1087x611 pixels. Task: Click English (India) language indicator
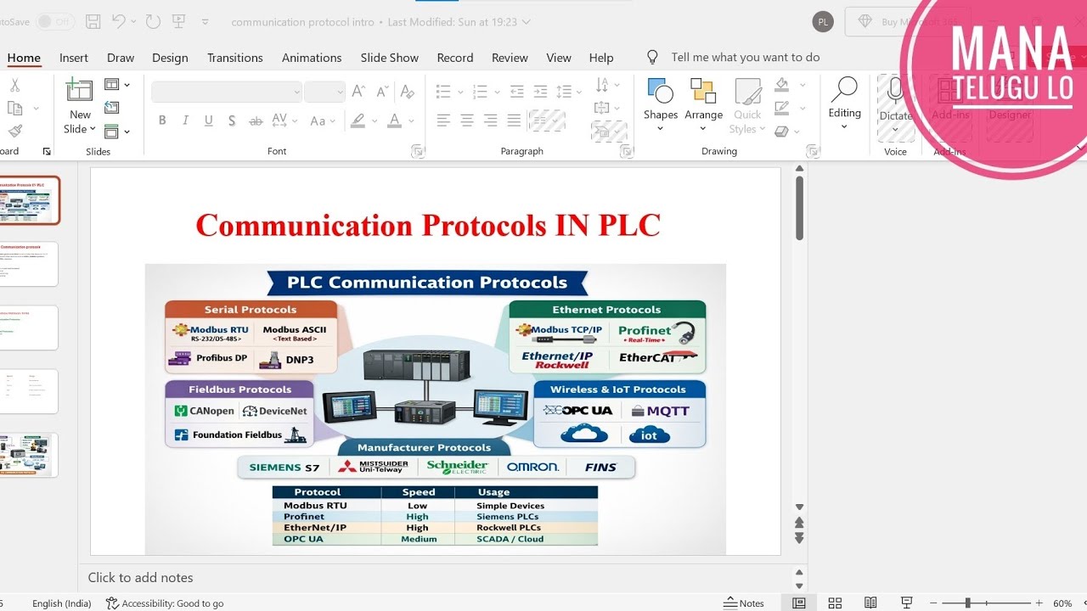[x=62, y=603]
